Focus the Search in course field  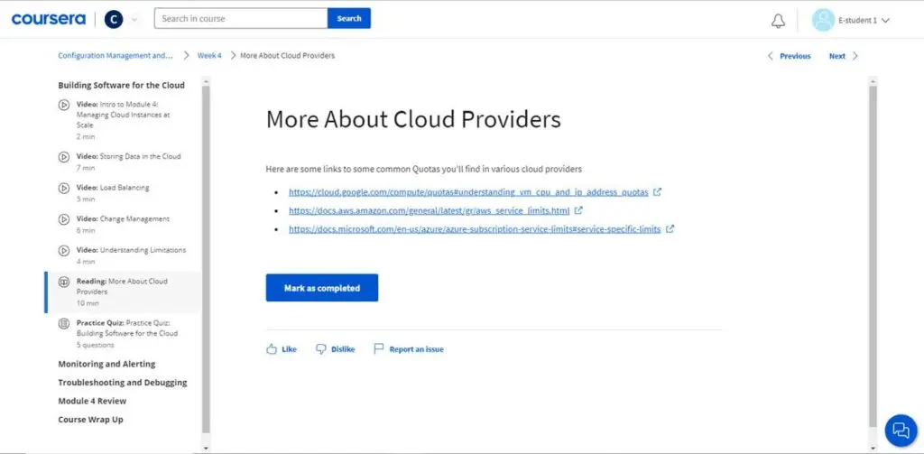tap(240, 18)
